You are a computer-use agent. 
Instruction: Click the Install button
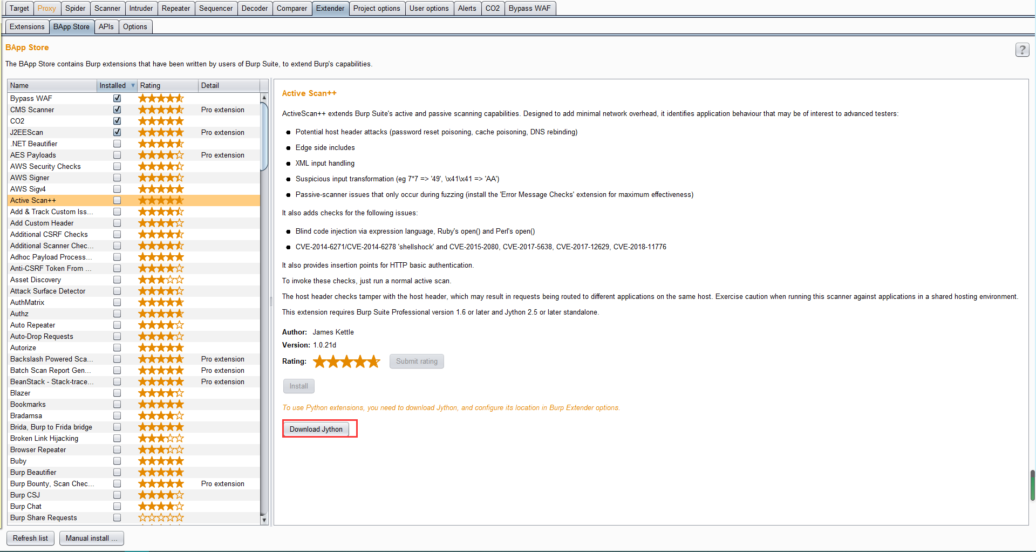(299, 386)
